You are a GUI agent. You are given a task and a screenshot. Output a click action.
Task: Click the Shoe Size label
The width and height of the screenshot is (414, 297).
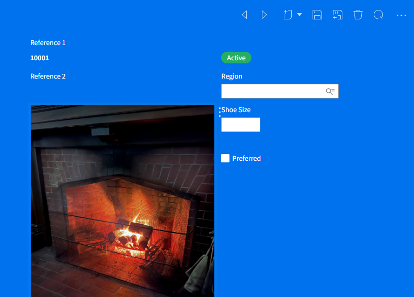coord(236,110)
